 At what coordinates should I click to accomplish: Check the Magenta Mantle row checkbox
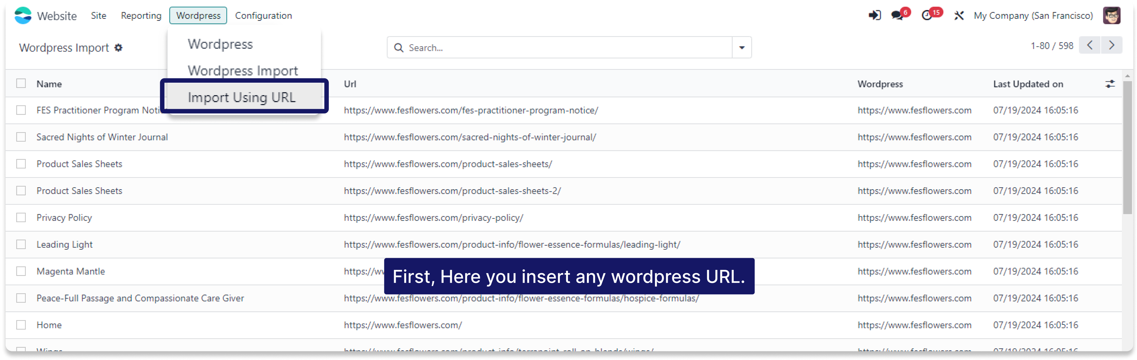[21, 272]
